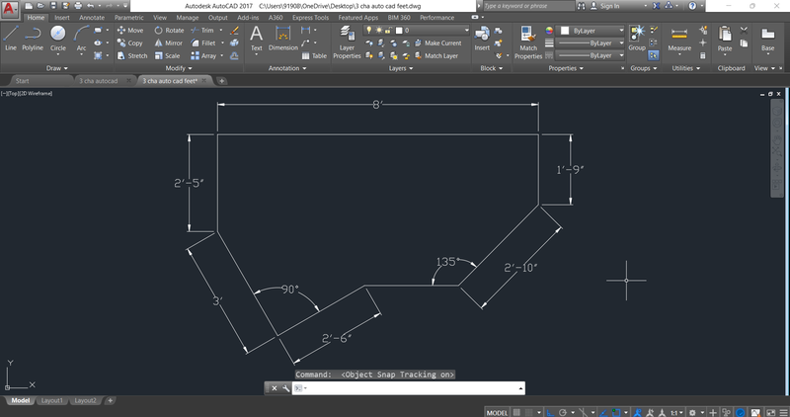Click the Mirror tool in Modify
Image resolution: width=790 pixels, height=417 pixels.
coord(167,43)
